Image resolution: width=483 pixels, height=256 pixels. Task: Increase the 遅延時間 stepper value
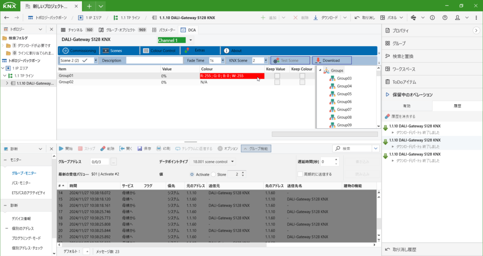(336, 159)
